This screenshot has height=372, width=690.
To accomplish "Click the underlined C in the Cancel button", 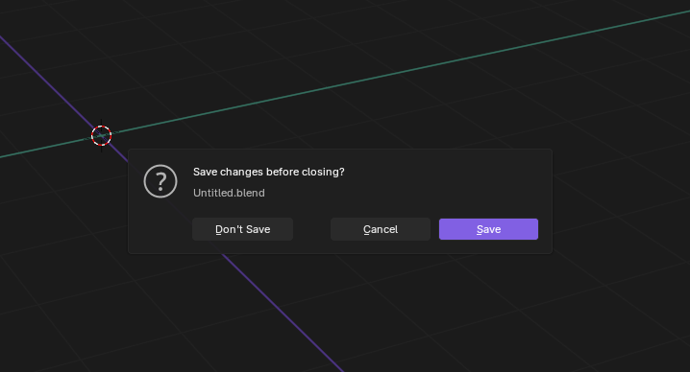I will (366, 229).
